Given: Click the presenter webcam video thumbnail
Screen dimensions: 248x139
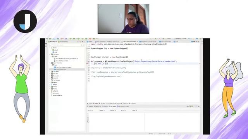Looking at the screenshot, I should (123, 19).
